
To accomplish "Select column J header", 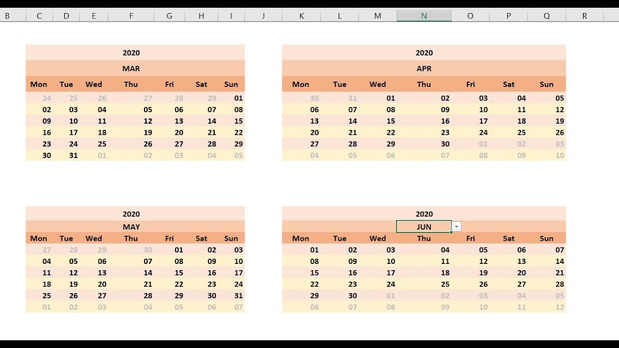I will coord(264,16).
